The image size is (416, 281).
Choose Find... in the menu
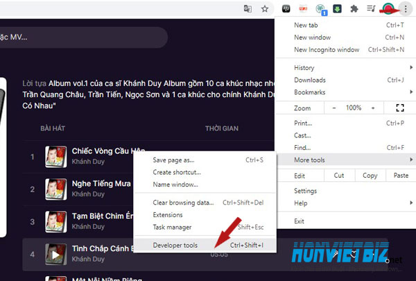click(346, 148)
